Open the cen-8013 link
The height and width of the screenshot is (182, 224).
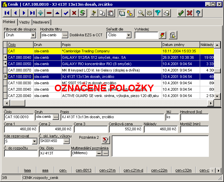click(x=83, y=170)
